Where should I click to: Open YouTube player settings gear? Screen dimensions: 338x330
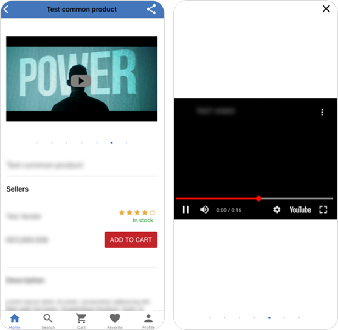click(x=277, y=210)
